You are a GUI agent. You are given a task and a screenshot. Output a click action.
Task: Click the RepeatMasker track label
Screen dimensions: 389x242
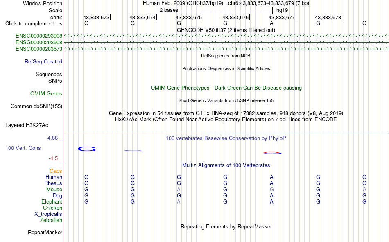point(45,232)
